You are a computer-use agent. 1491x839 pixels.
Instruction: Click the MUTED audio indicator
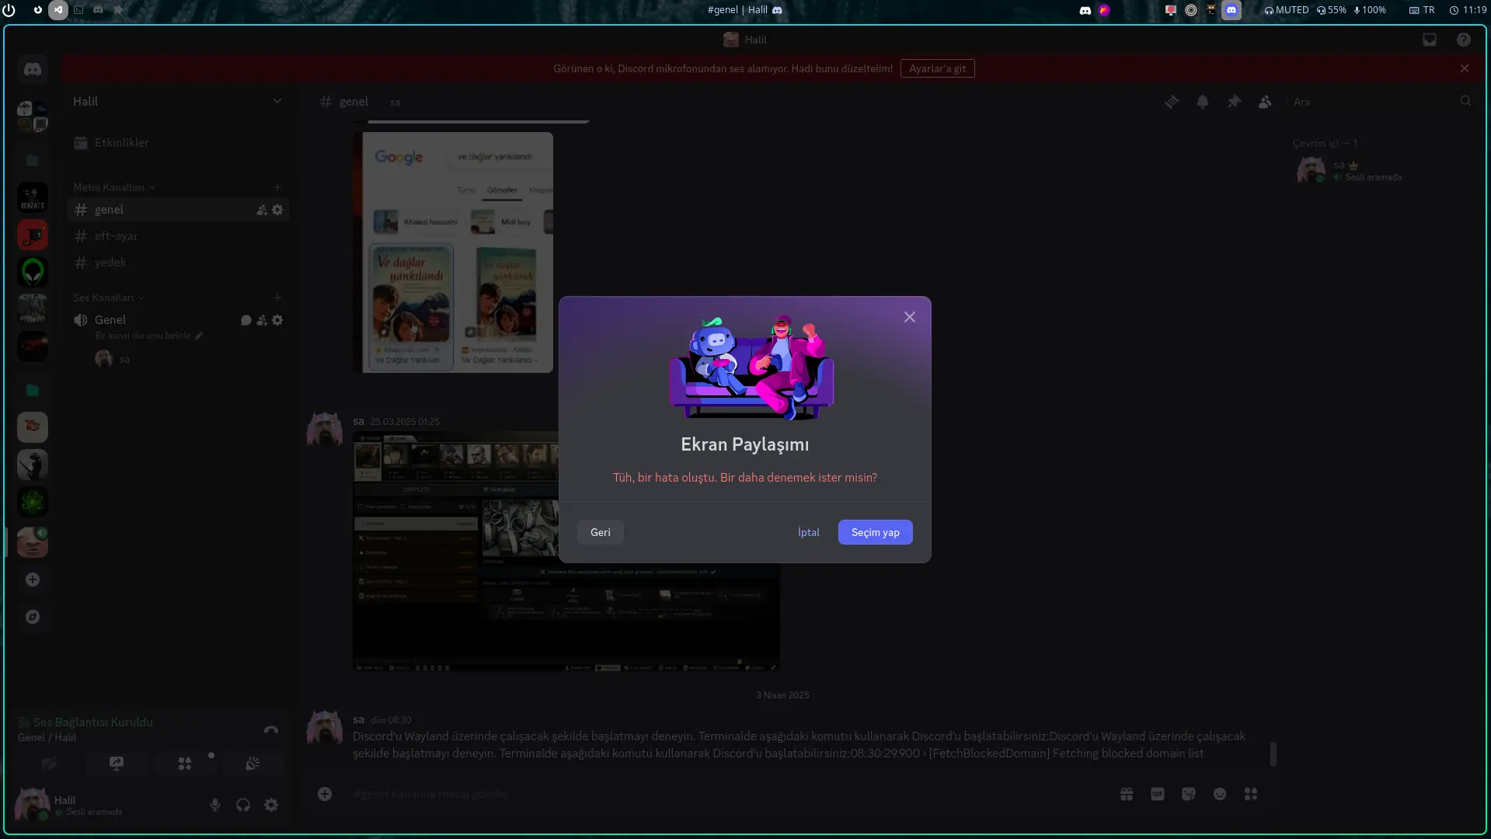click(1287, 10)
